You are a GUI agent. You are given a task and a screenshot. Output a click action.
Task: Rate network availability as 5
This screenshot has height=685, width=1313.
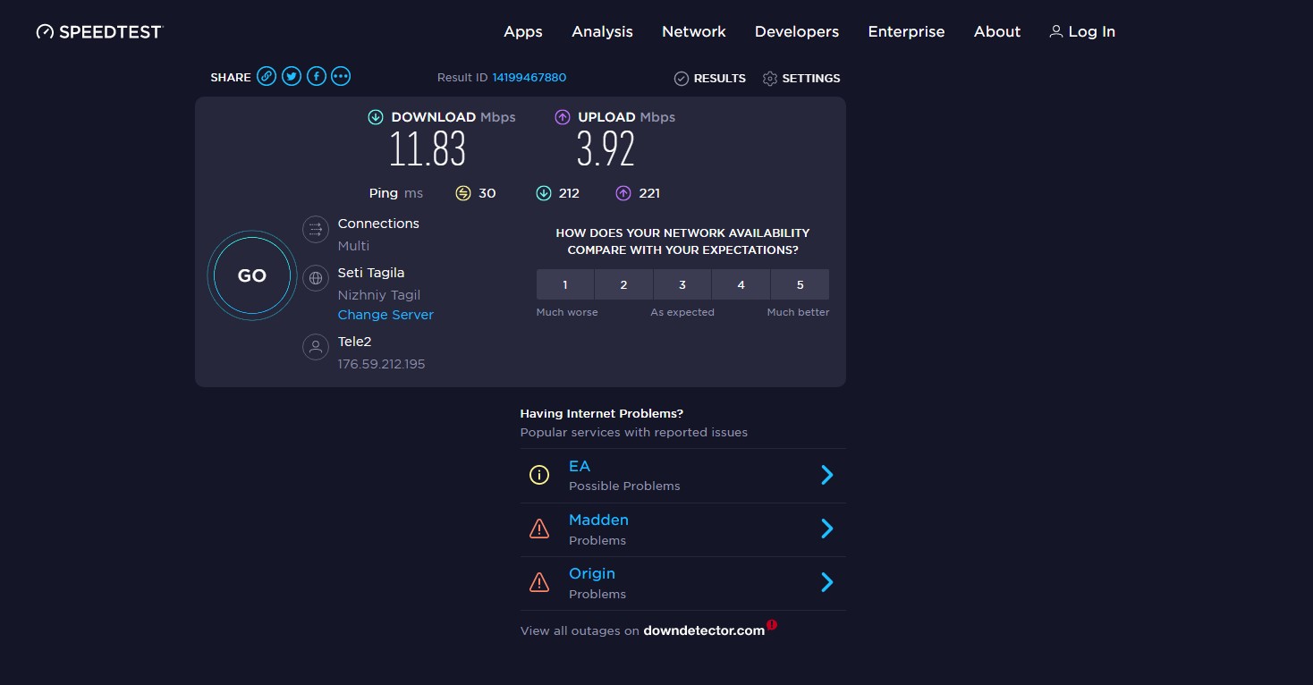coord(800,284)
